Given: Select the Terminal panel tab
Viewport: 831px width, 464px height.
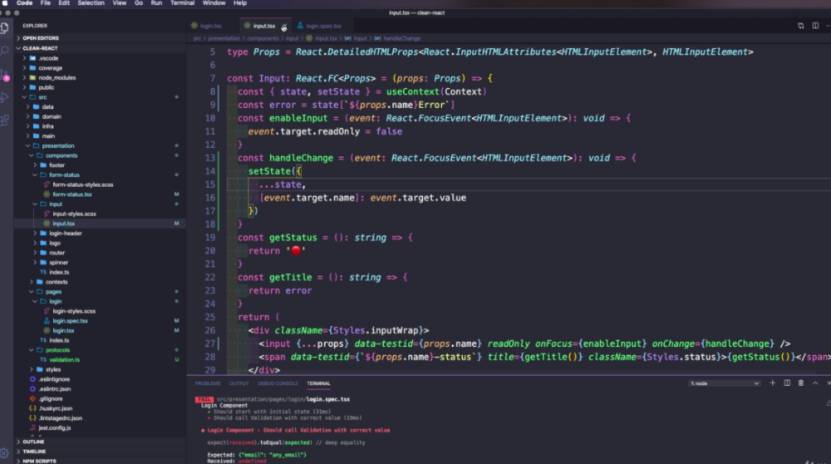Looking at the screenshot, I should point(318,383).
